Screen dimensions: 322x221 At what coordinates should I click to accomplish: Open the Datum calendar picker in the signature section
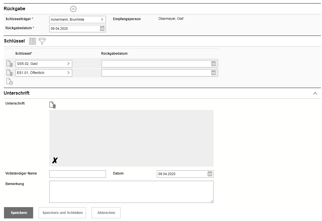pos(210,174)
